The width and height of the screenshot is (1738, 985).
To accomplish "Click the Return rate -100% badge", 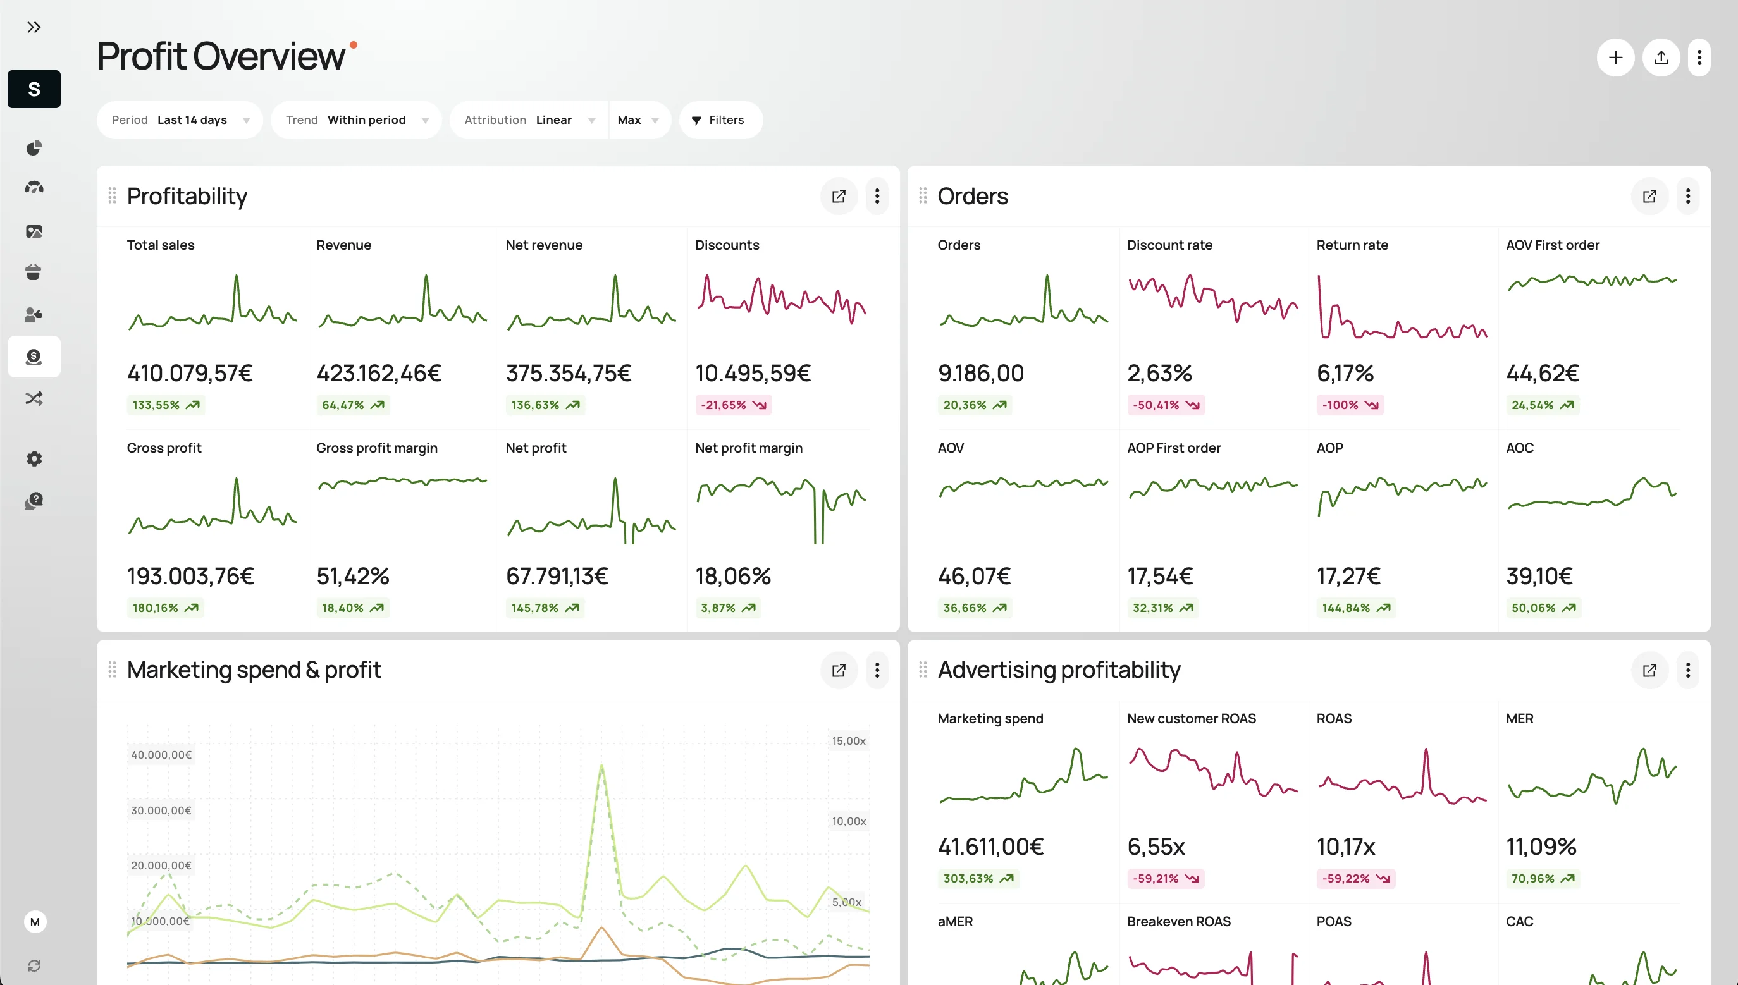I will click(x=1350, y=405).
